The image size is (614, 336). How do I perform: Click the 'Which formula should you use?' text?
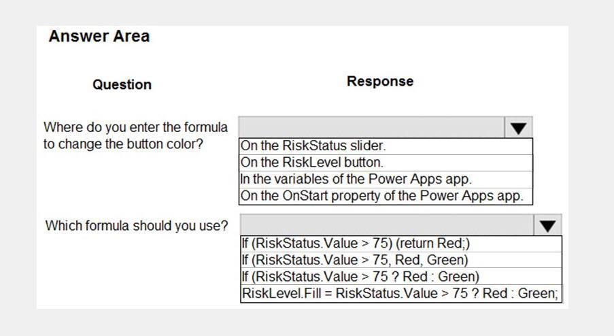point(136,226)
